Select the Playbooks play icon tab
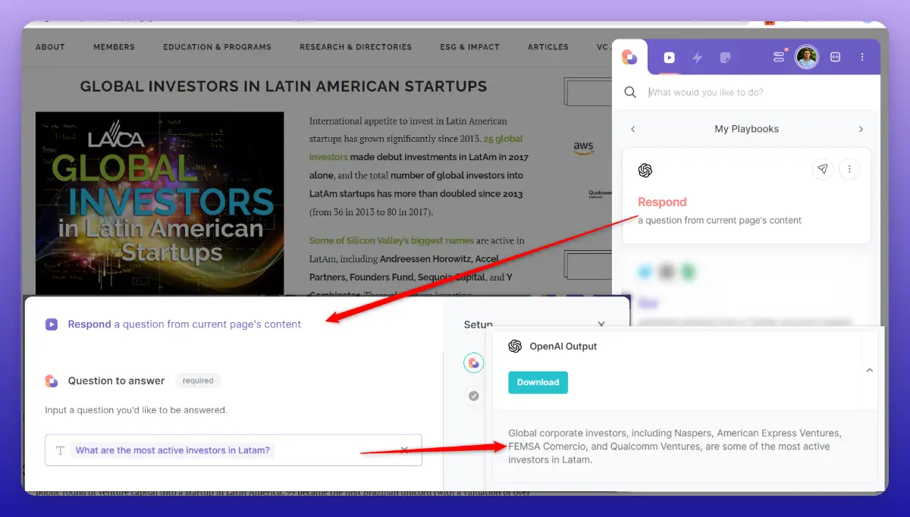Image resolution: width=910 pixels, height=517 pixels. pyautogui.click(x=669, y=57)
